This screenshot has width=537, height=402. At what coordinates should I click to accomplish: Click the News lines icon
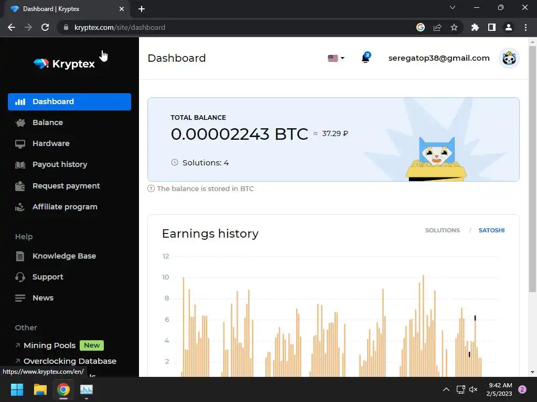(x=20, y=298)
